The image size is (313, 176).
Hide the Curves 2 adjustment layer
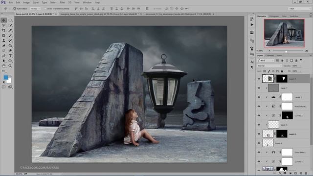259,115
